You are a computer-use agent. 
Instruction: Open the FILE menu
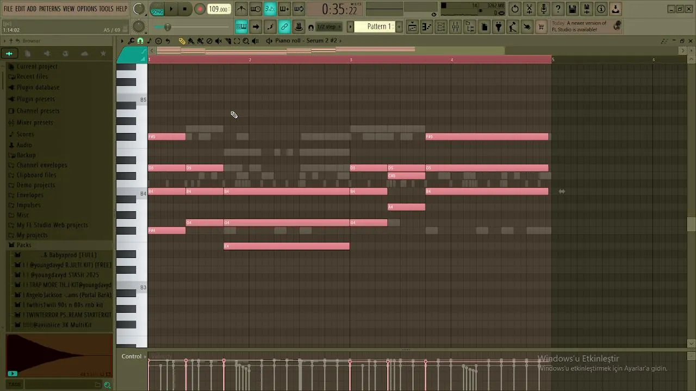(8, 9)
